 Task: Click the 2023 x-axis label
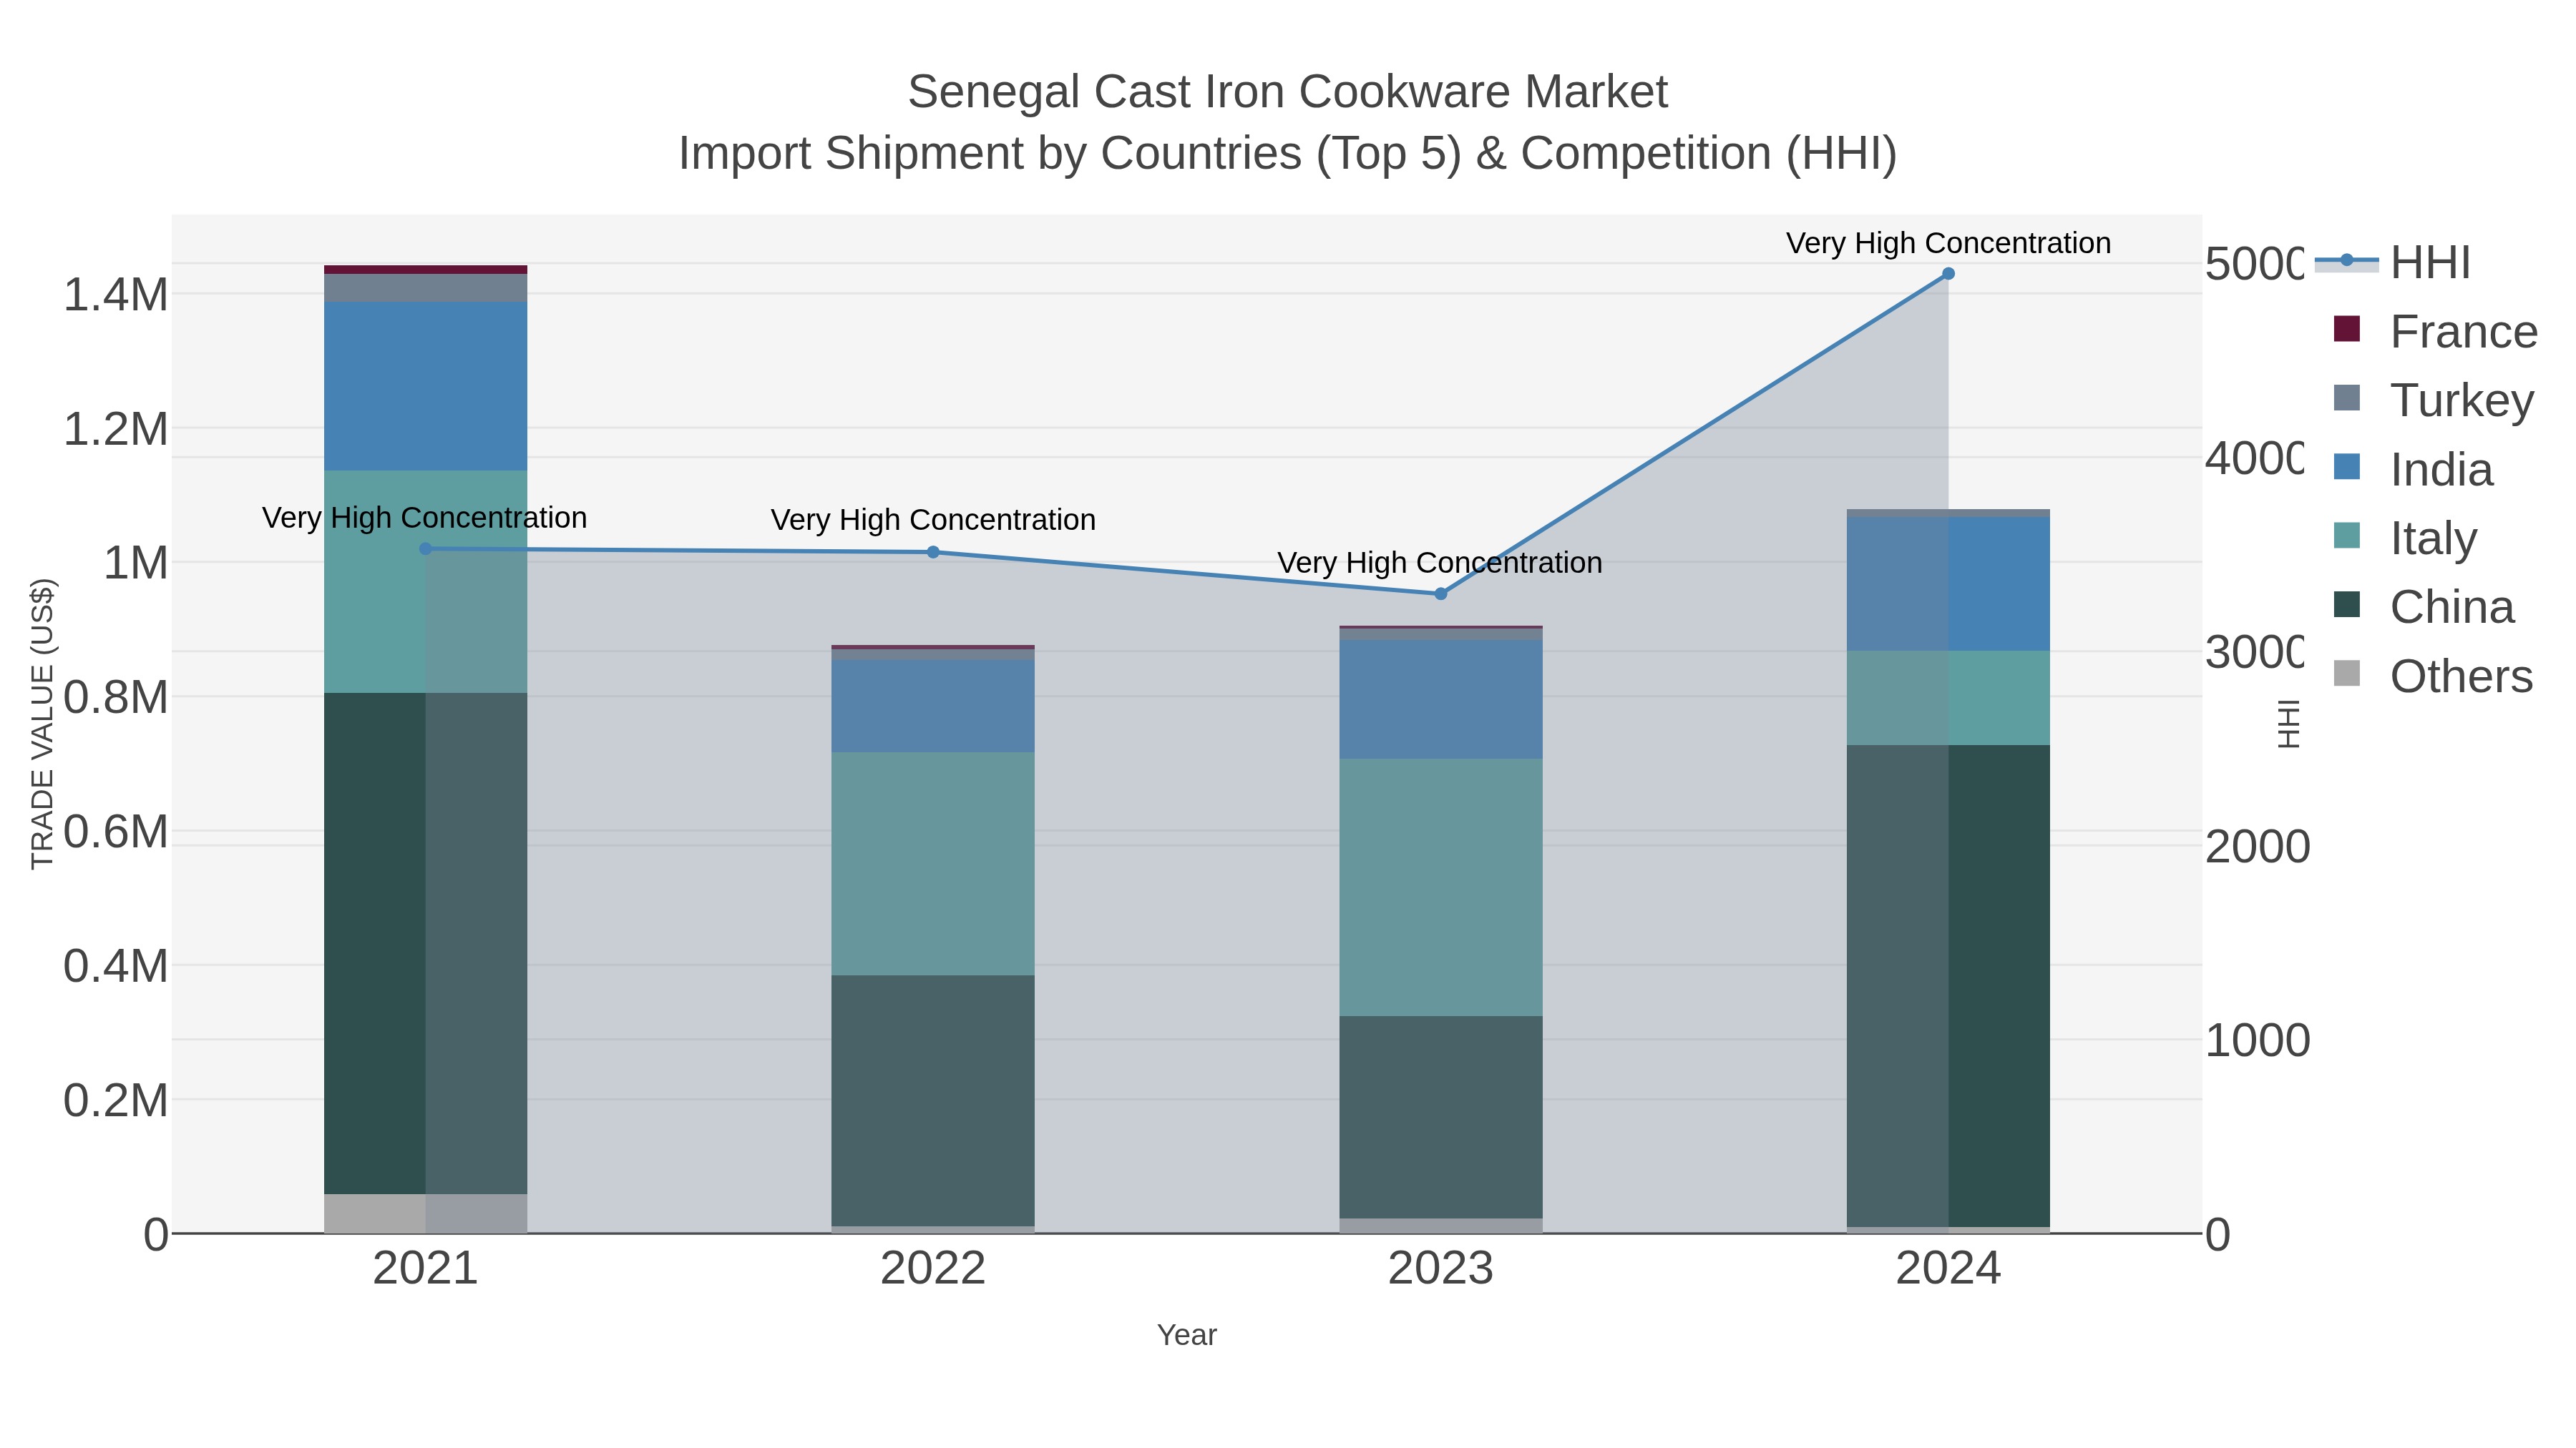[x=1441, y=1268]
